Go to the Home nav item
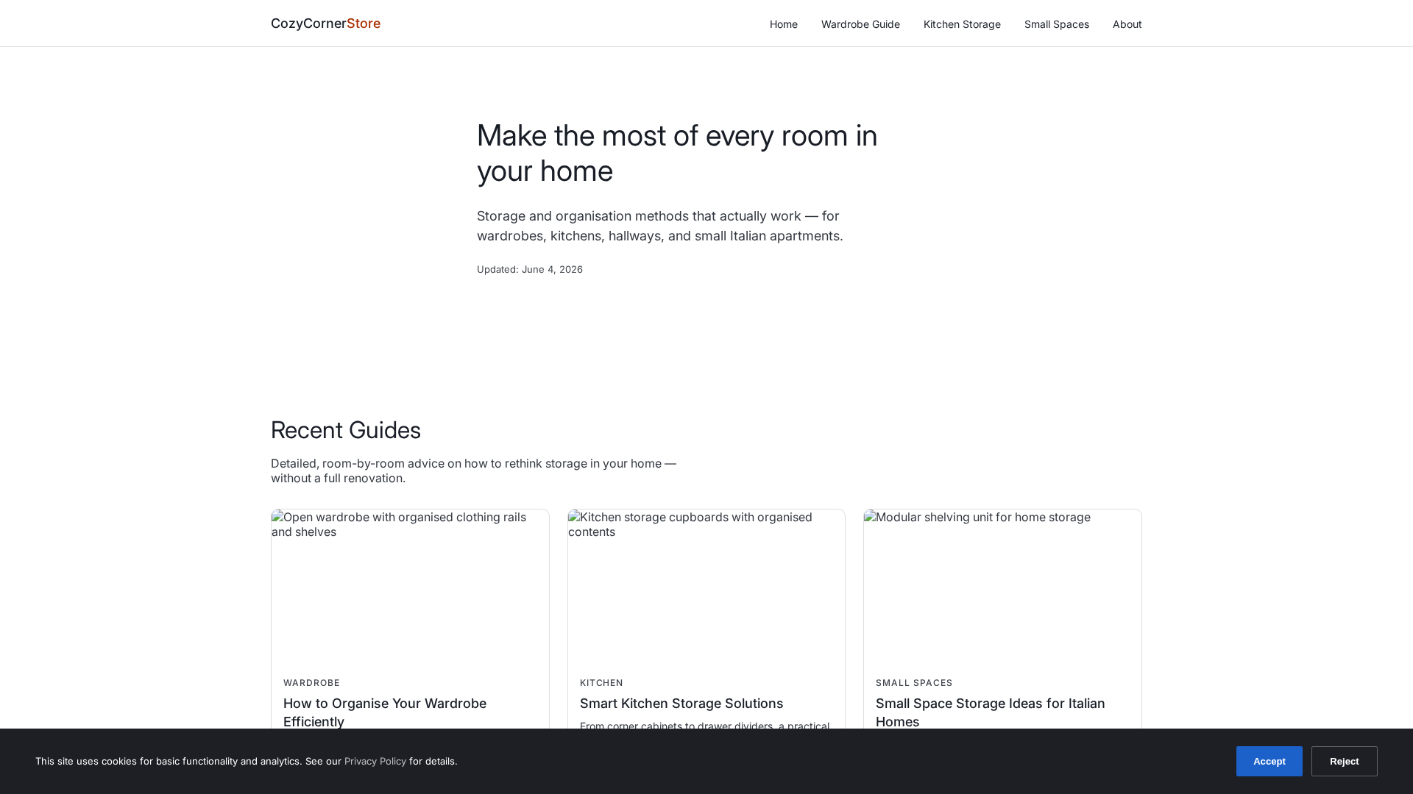Image resolution: width=1413 pixels, height=794 pixels. click(x=783, y=24)
